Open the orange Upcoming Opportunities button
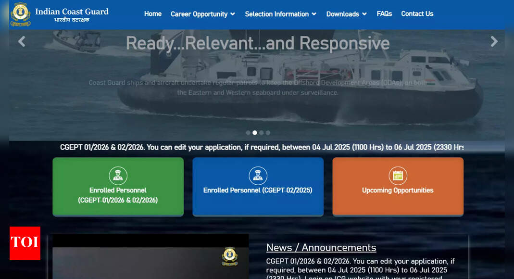 coord(398,186)
